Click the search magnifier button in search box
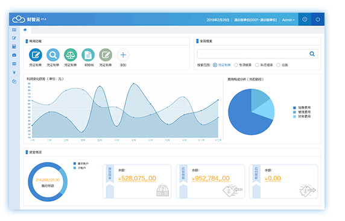 tap(312, 54)
